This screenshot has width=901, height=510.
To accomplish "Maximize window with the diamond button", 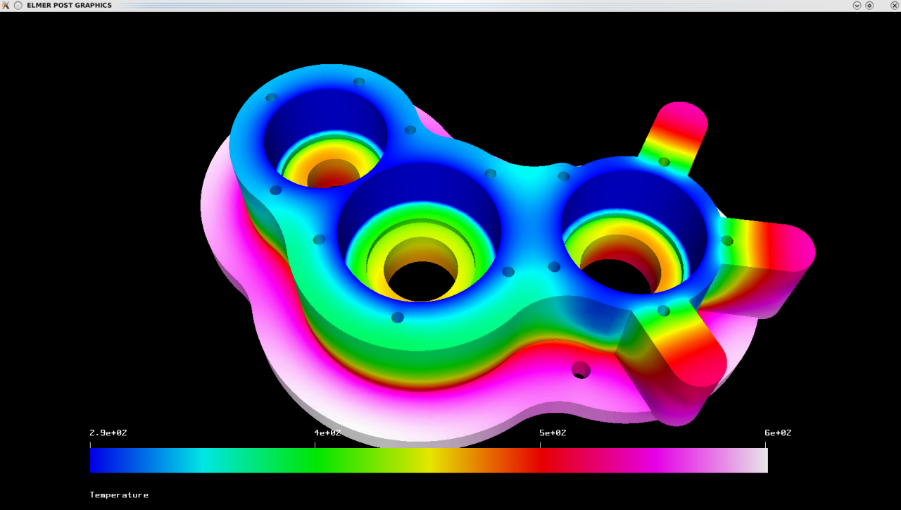I will (869, 5).
